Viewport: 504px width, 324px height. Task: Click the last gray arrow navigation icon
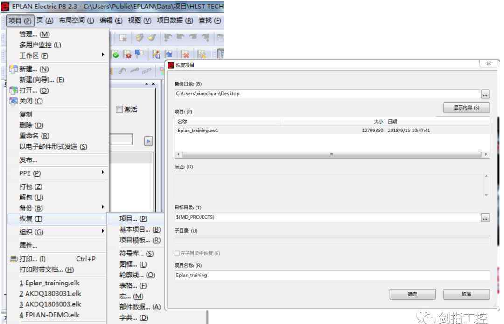coord(205,38)
